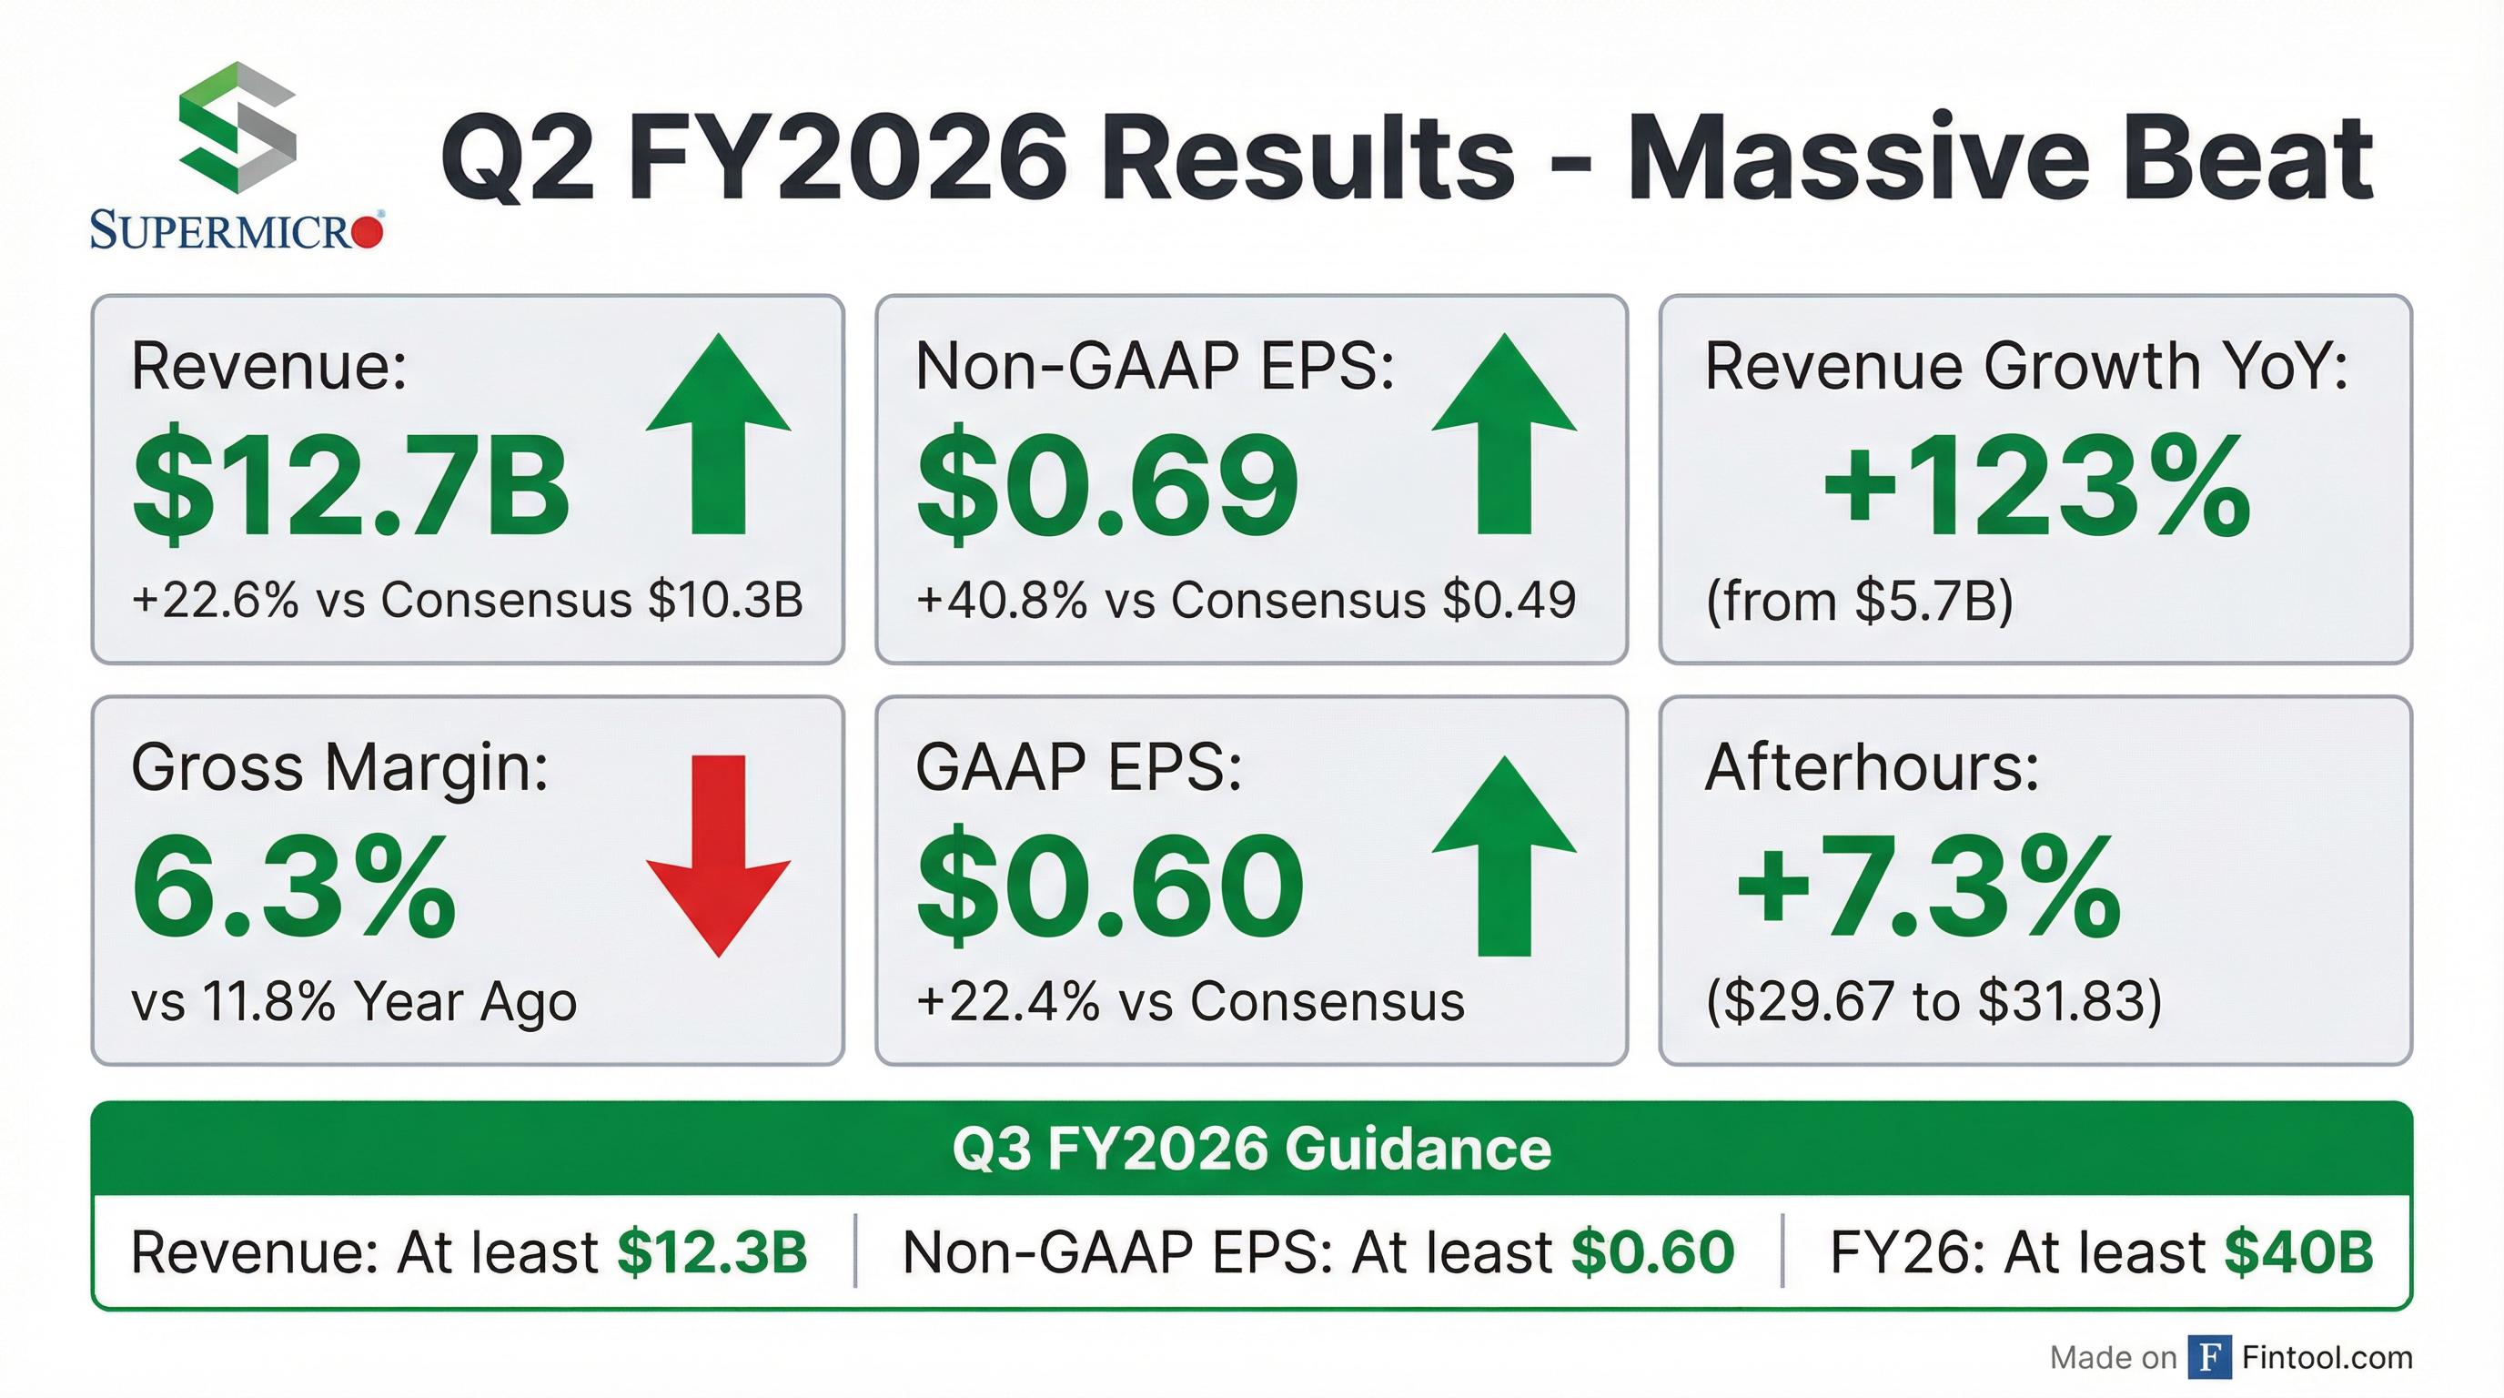
Task: Click the "($29.67 to $31.83)" price range
Action: 1934,1001
